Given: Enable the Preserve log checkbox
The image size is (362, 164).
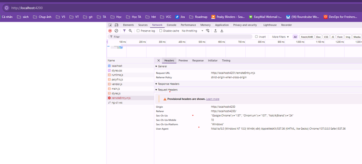Looking at the screenshot, I should click(x=138, y=31).
